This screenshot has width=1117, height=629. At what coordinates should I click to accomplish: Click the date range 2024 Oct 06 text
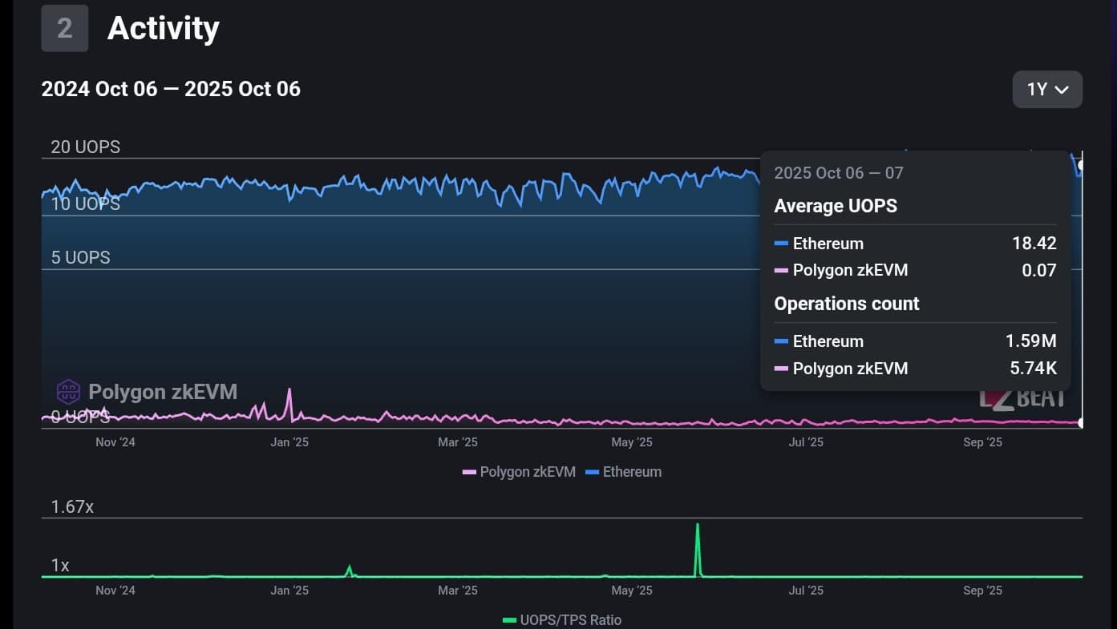point(99,89)
